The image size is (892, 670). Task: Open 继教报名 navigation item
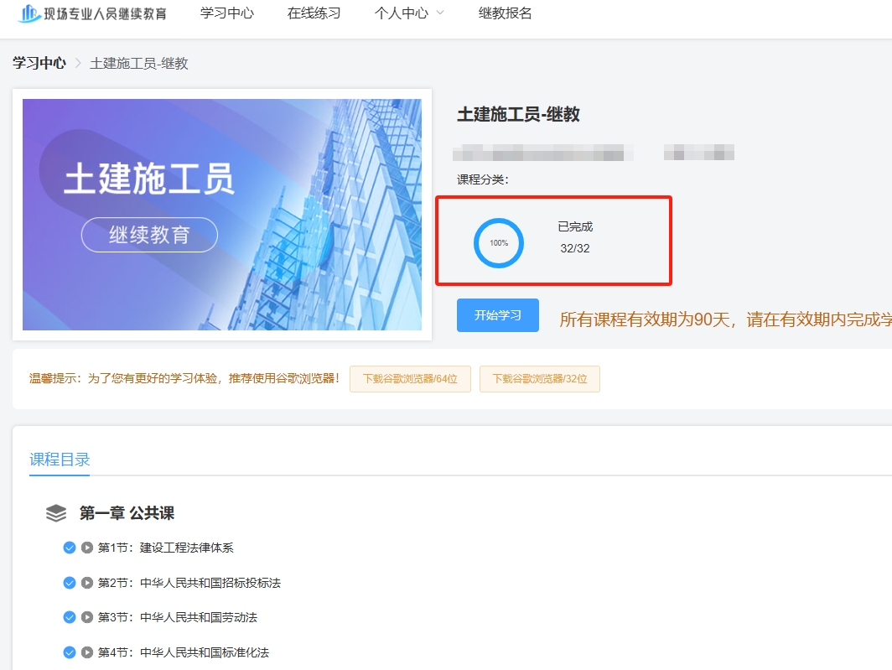[505, 13]
